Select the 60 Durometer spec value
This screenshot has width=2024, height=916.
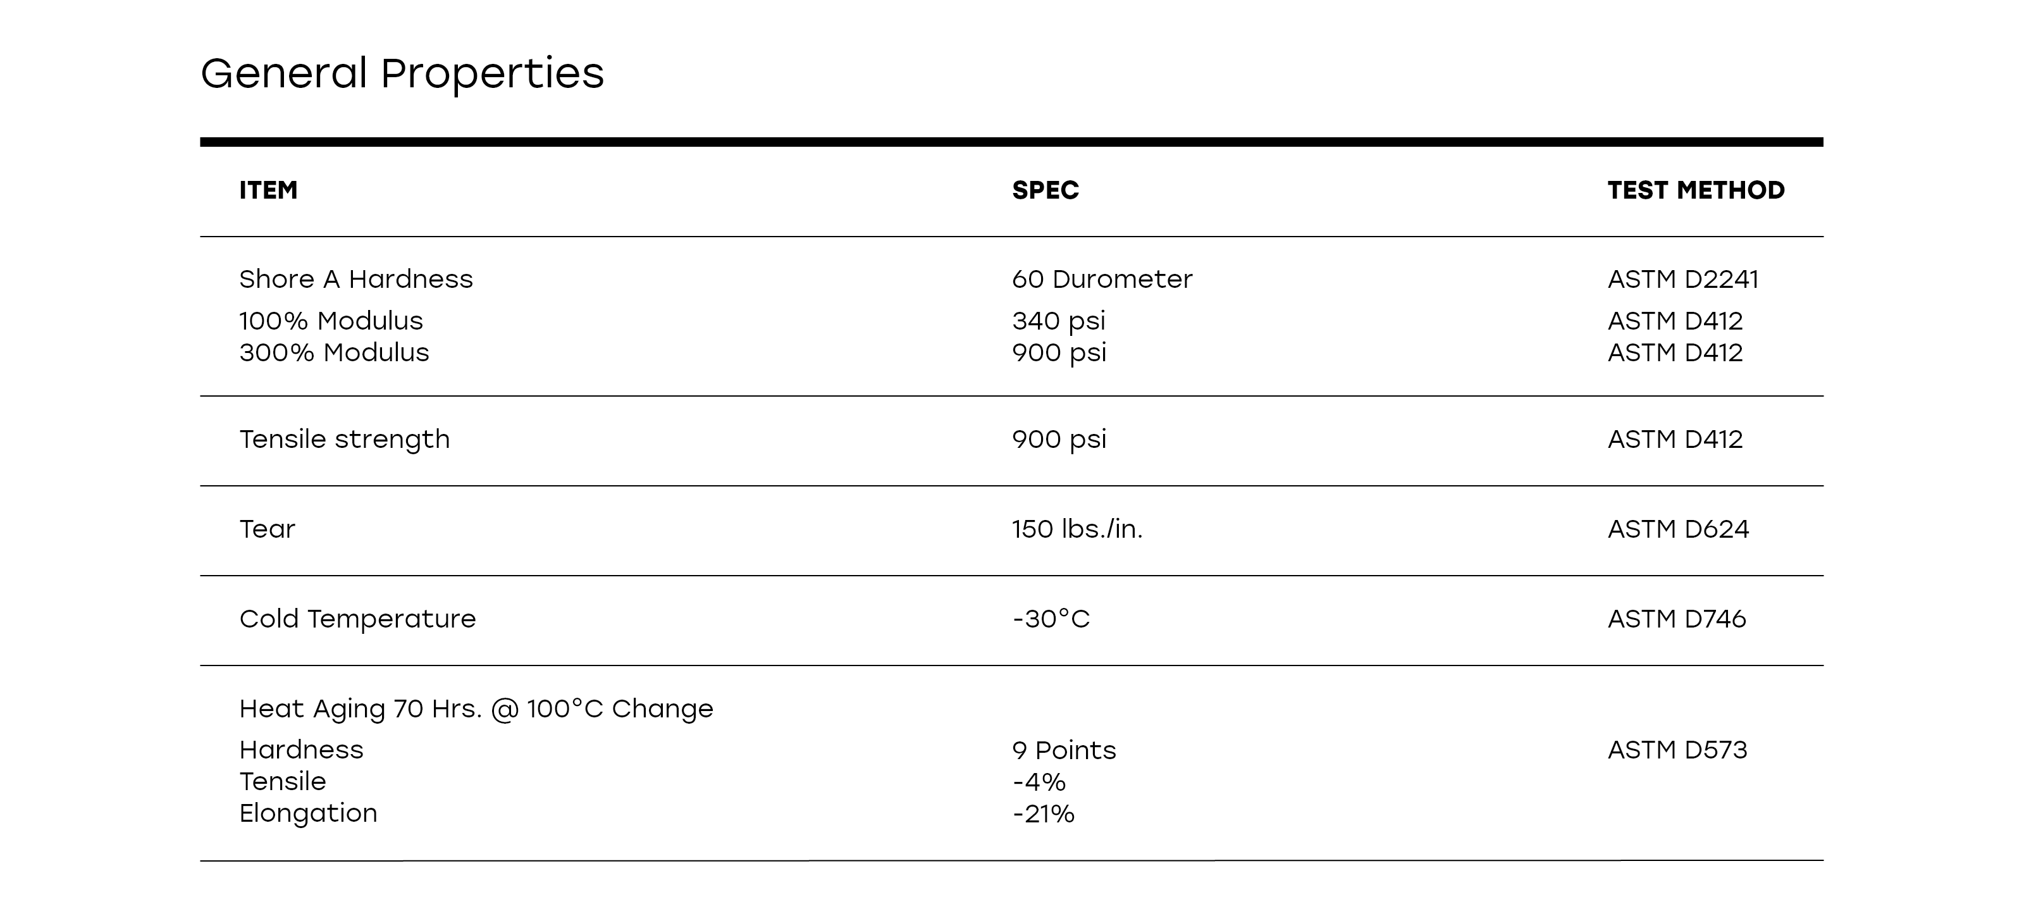click(1102, 279)
